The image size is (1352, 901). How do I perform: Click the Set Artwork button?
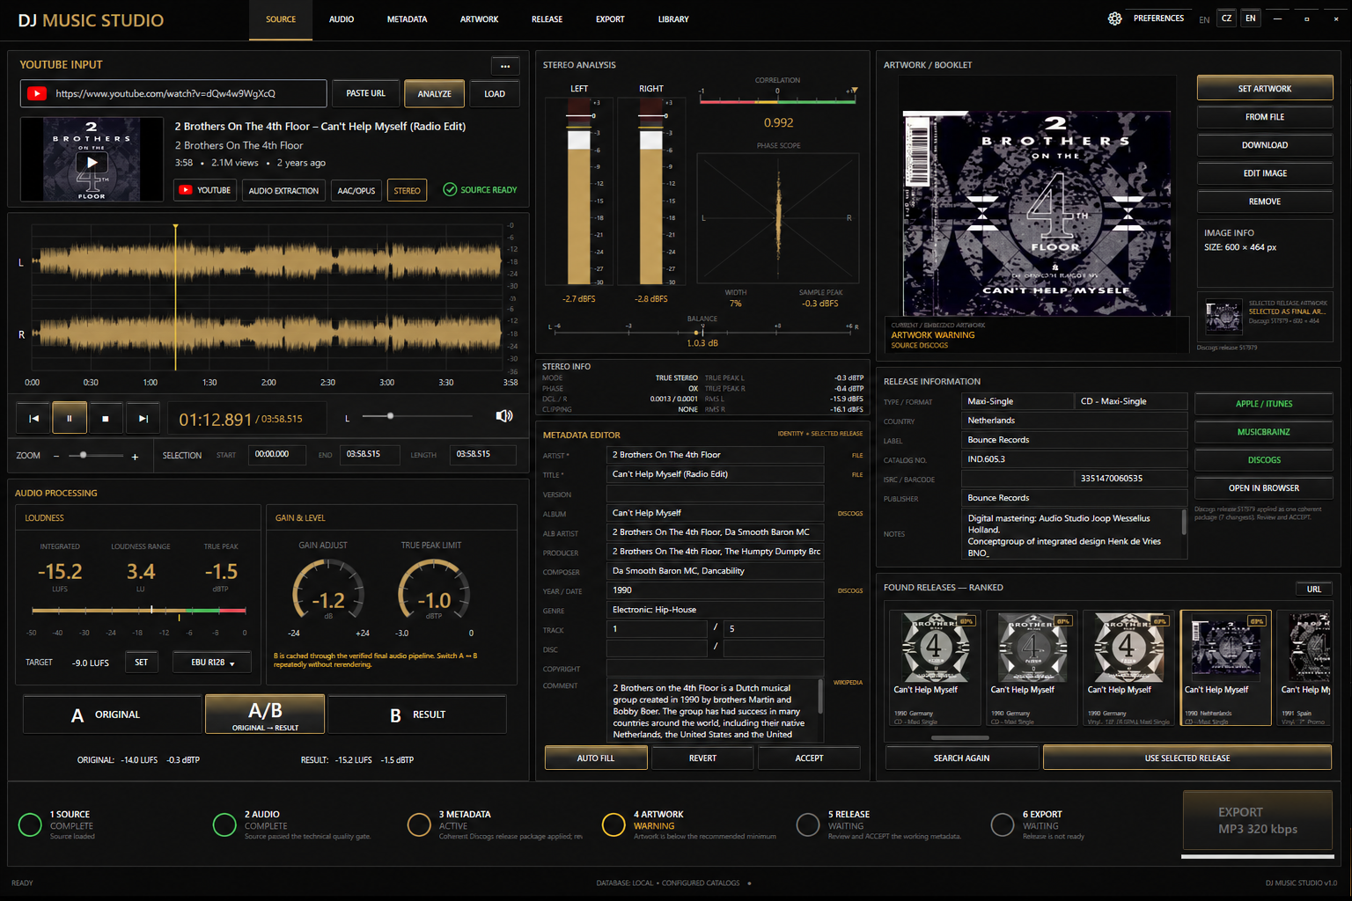1265,88
